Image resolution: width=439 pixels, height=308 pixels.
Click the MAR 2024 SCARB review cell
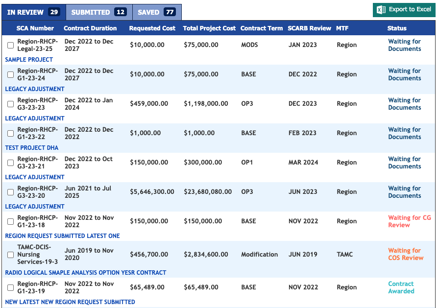pos(303,162)
